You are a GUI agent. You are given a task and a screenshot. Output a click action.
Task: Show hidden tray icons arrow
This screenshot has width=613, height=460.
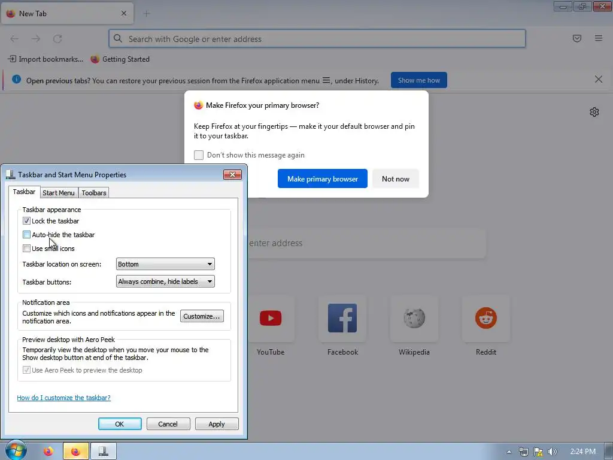coord(509,452)
